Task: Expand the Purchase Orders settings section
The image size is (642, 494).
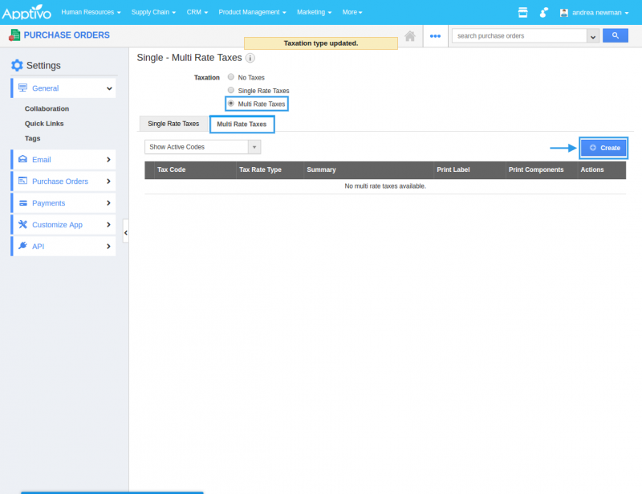Action: pyautogui.click(x=63, y=182)
